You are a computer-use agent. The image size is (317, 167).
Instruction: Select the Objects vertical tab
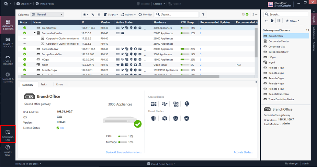tap(314, 19)
